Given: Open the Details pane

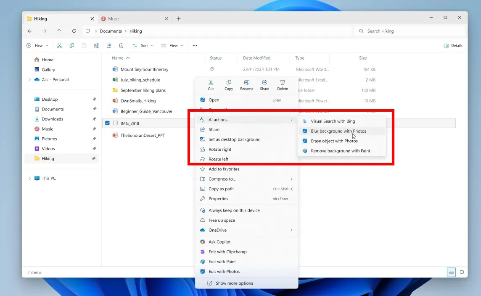Looking at the screenshot, I should point(453,45).
